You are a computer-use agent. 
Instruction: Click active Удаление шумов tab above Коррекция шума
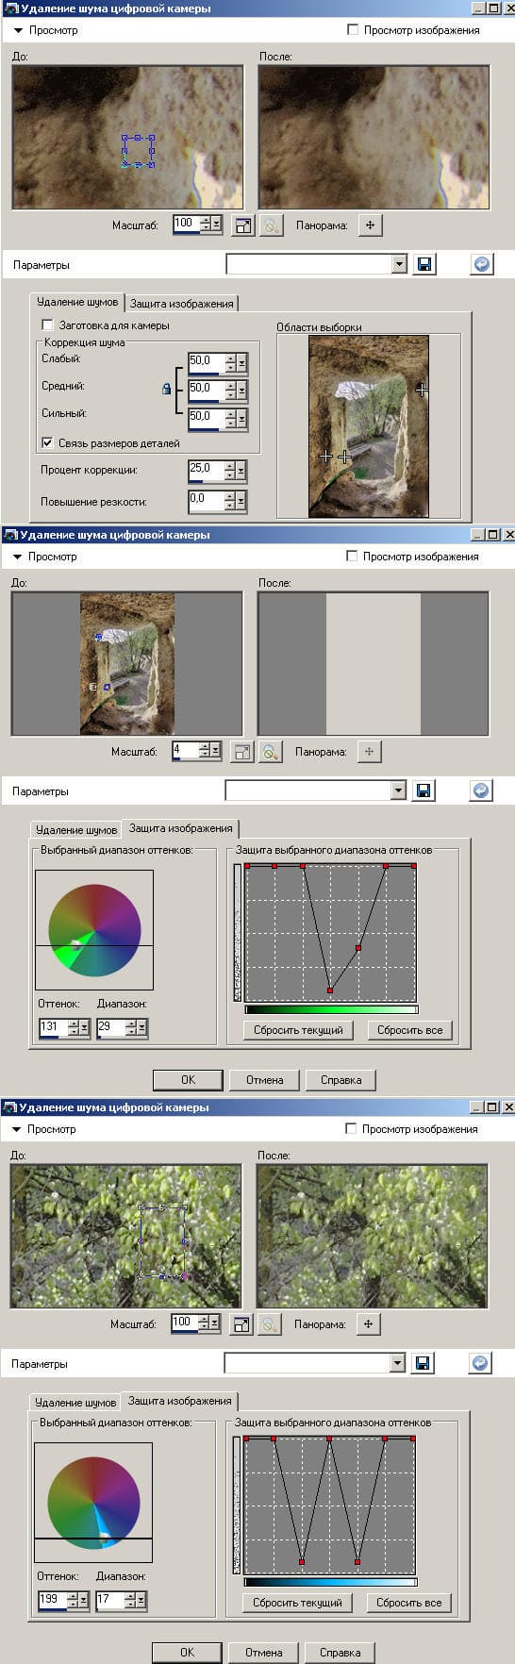coord(77,302)
